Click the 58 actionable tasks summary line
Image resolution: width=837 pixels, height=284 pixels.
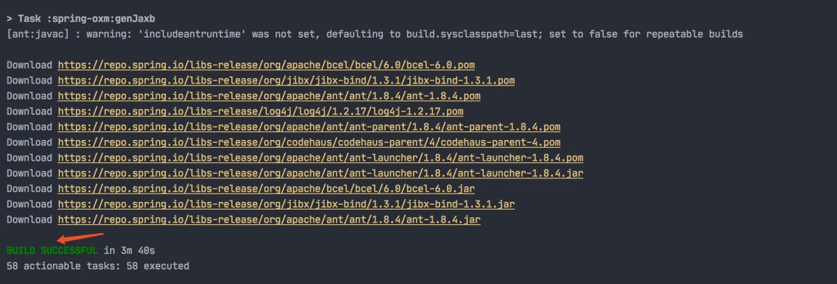click(98, 266)
